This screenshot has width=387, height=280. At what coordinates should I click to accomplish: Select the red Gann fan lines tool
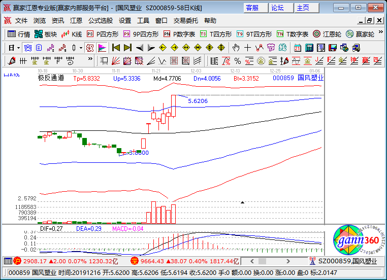coord(115,61)
